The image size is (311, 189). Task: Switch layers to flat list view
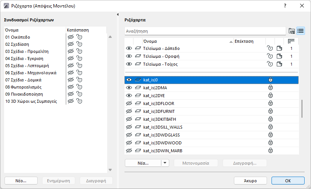click(x=300, y=31)
